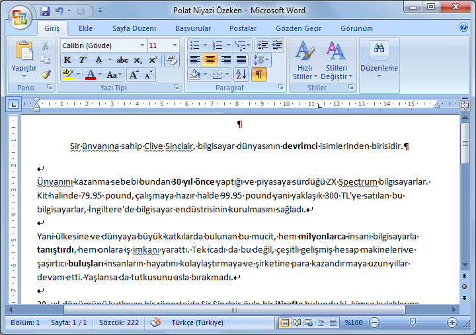Apply superscript formatting

pyautogui.click(x=153, y=60)
